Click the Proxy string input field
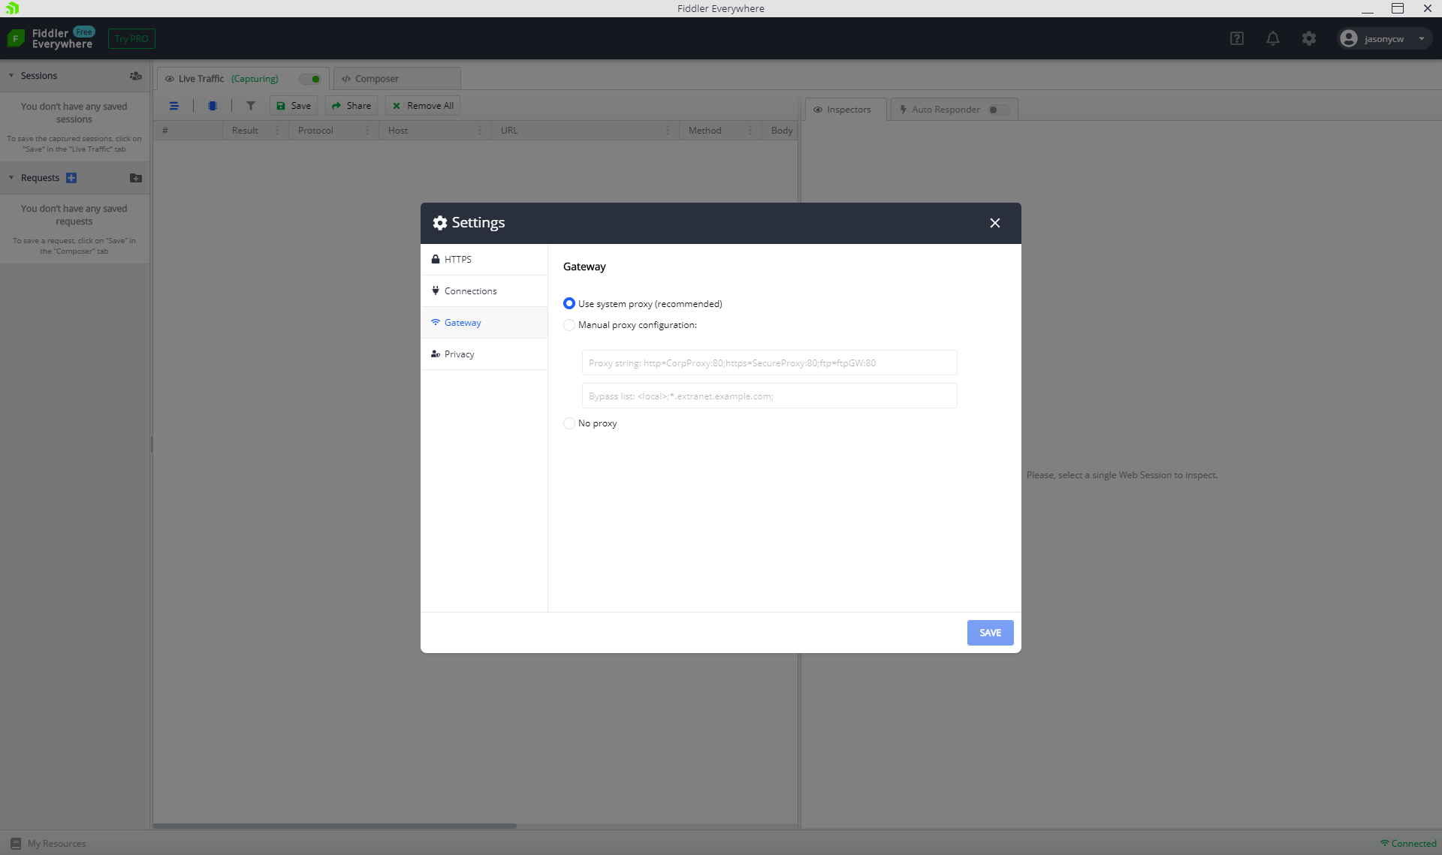 (x=768, y=363)
